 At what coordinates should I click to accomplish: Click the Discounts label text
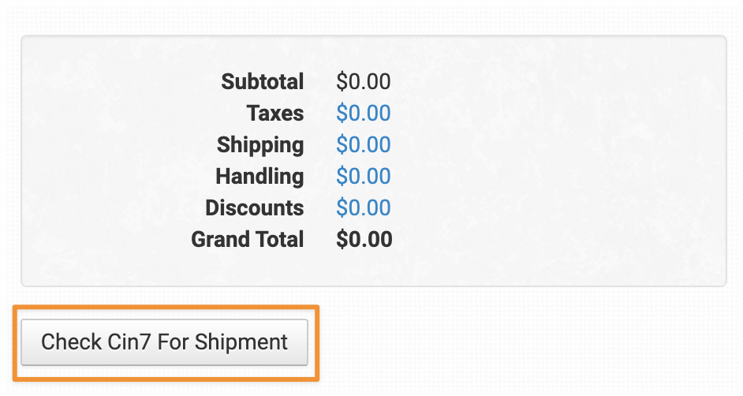click(254, 208)
